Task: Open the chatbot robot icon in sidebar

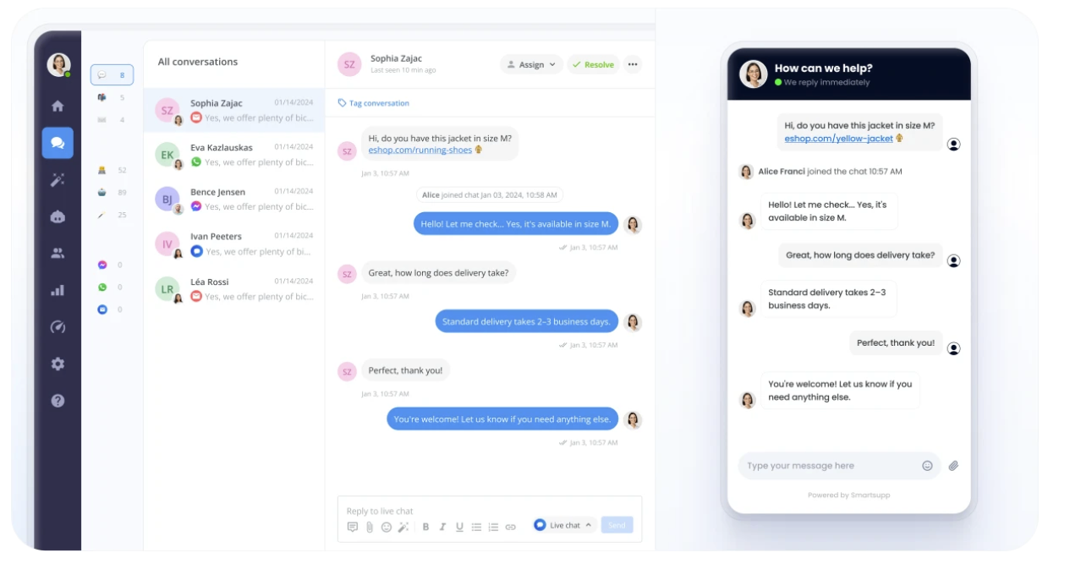Action: point(58,216)
